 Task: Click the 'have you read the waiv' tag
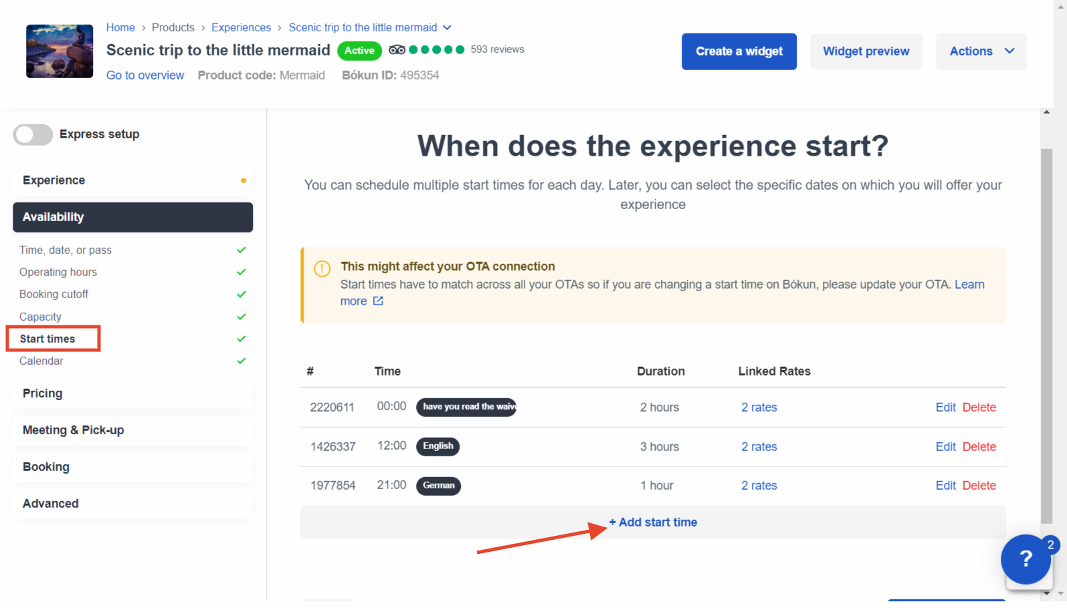pyautogui.click(x=466, y=407)
